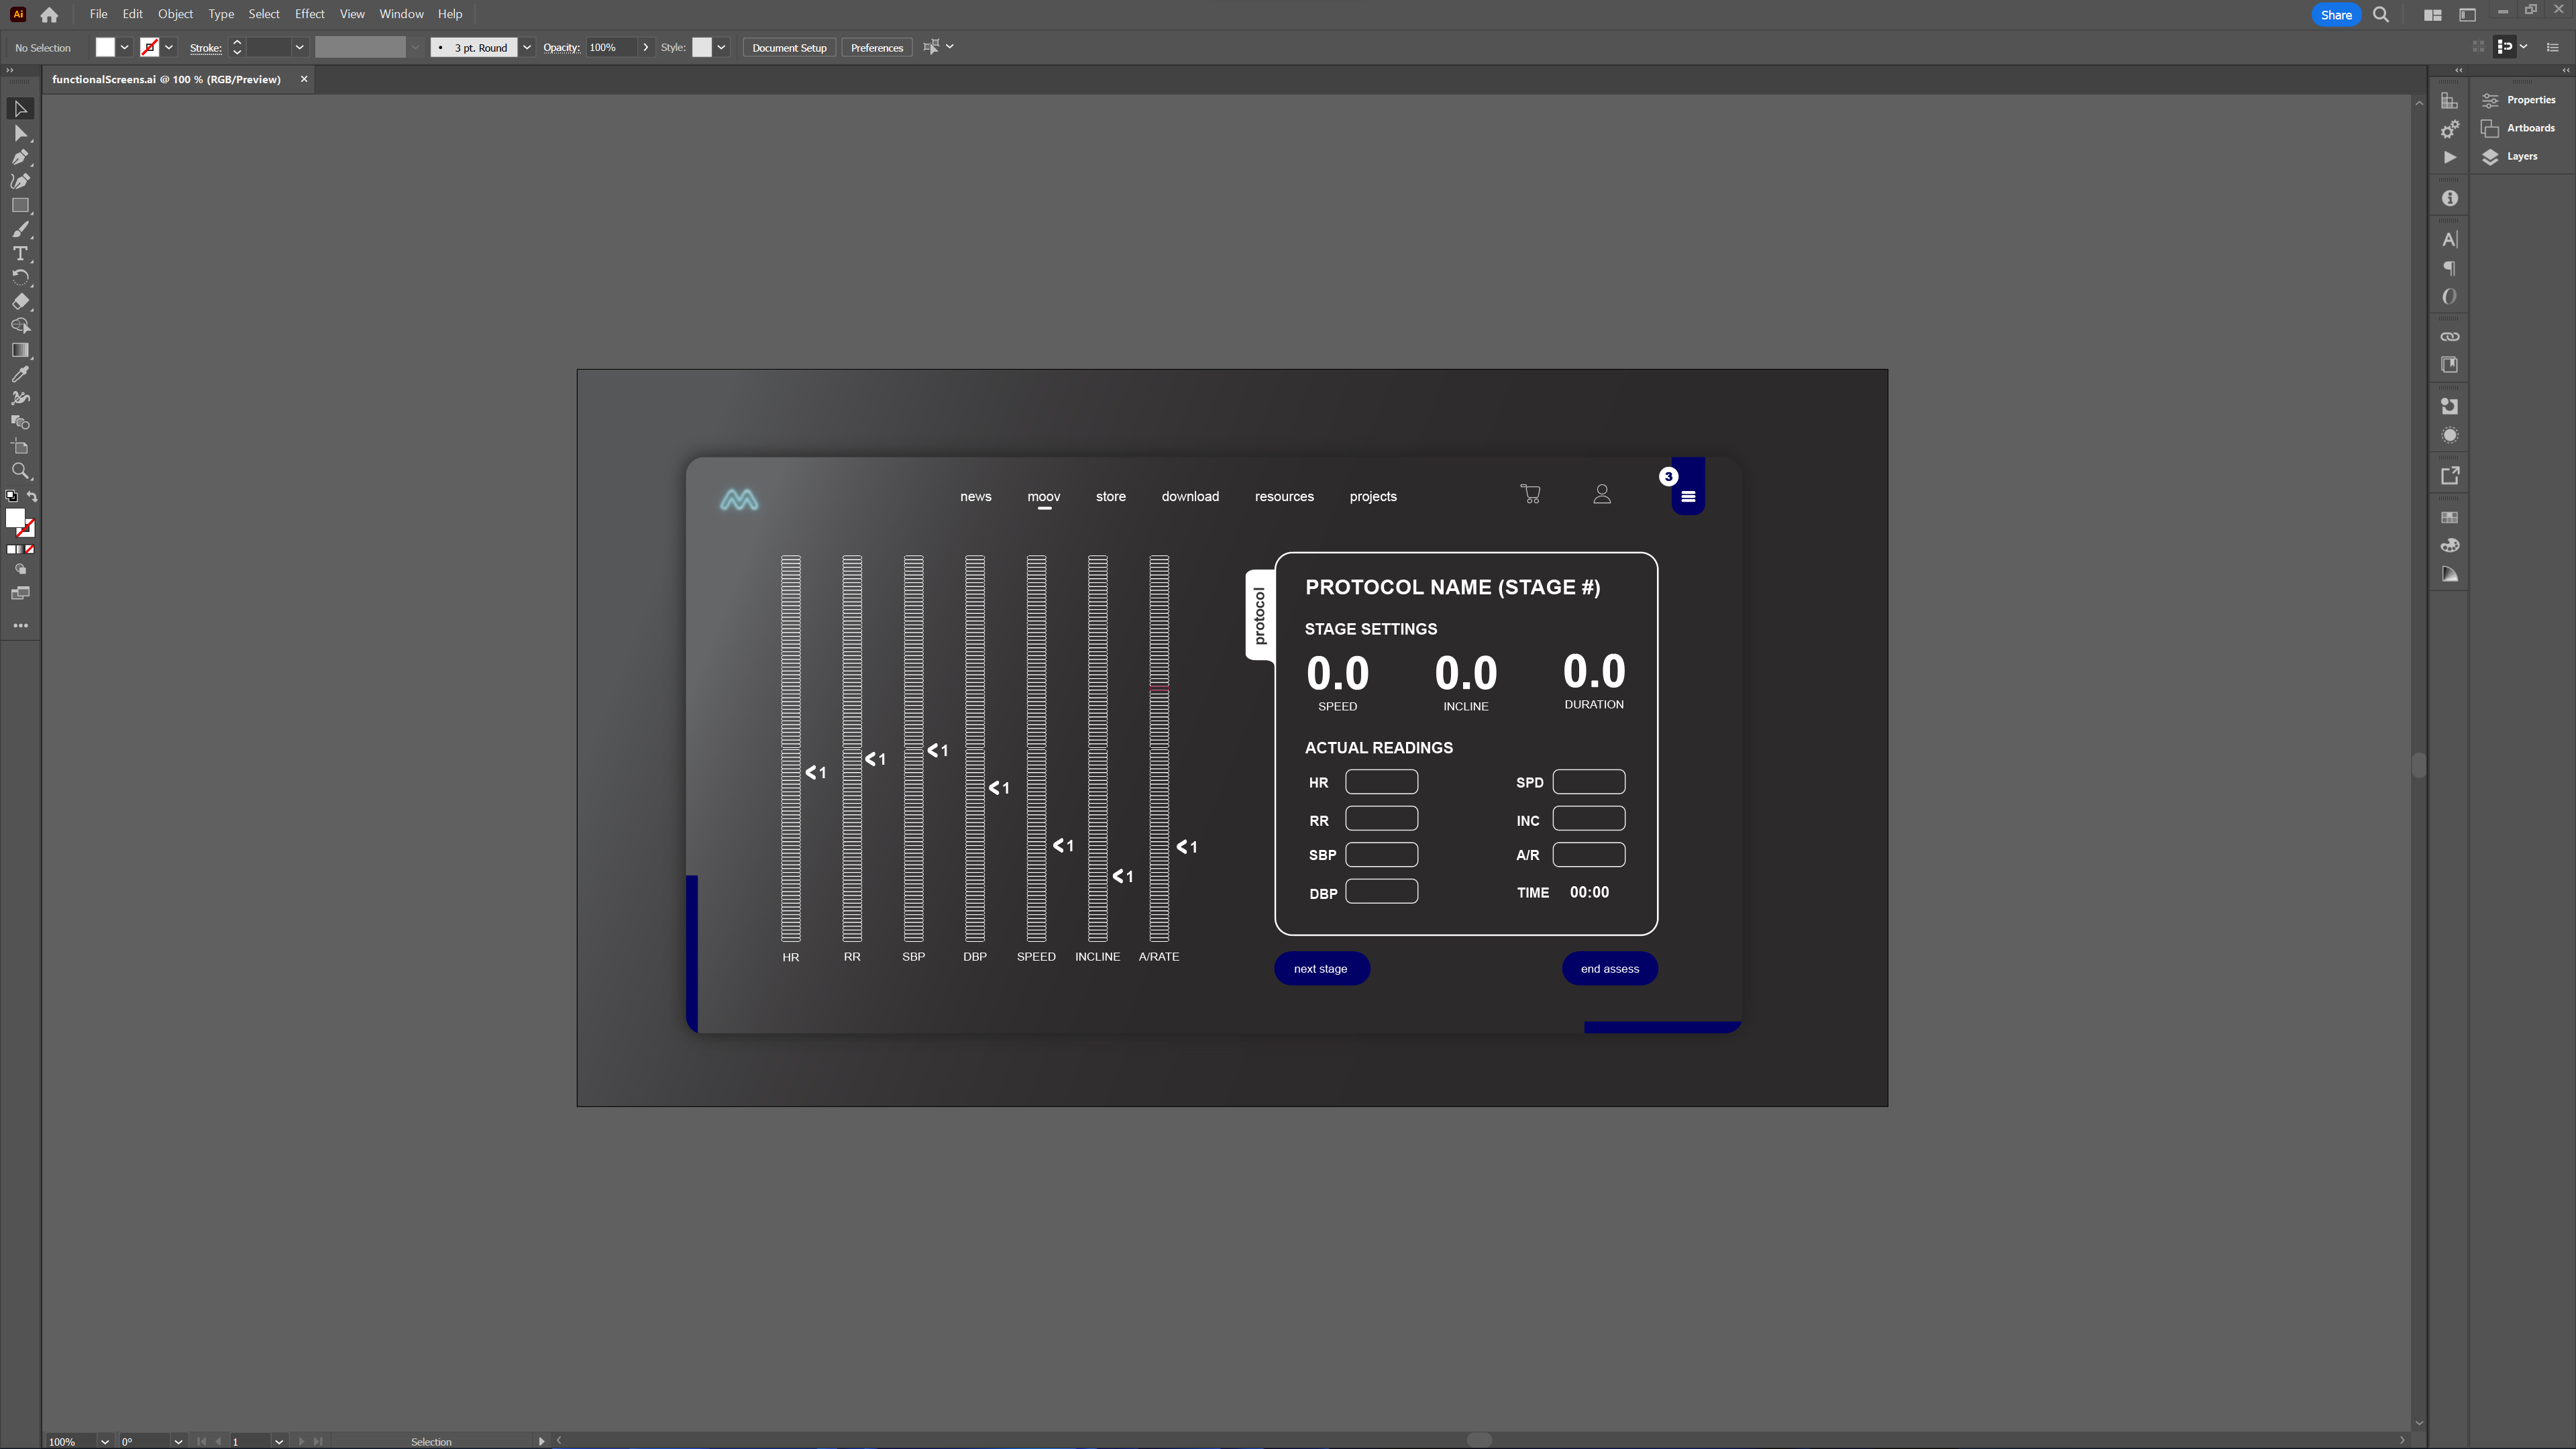The width and height of the screenshot is (2576, 1449).
Task: Open the Artboards panel
Action: [2518, 128]
